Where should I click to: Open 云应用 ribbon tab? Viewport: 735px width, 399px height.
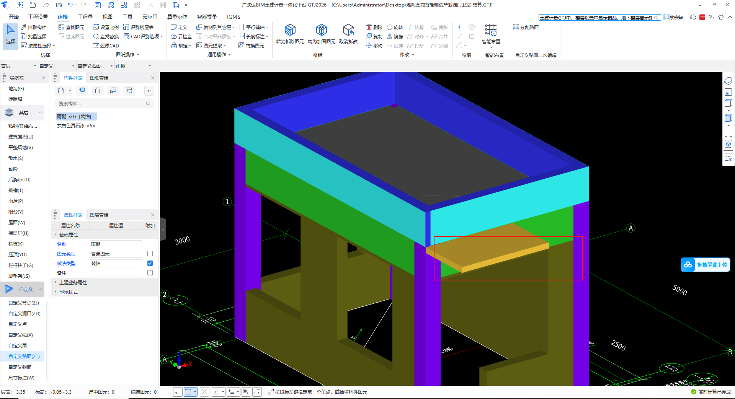coord(150,17)
